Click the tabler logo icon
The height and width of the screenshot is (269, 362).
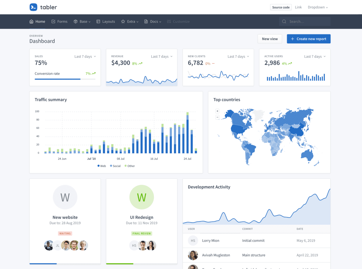33,7
